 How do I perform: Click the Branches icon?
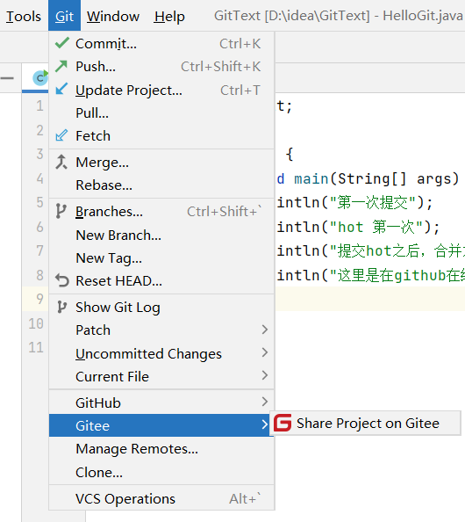(61, 211)
